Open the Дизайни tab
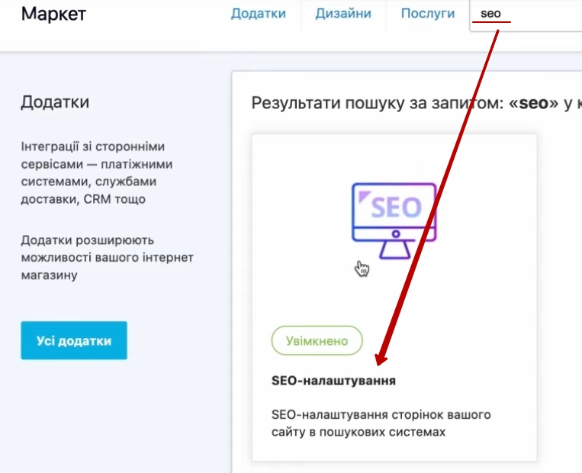Viewport: 582px width, 473px height. [344, 14]
